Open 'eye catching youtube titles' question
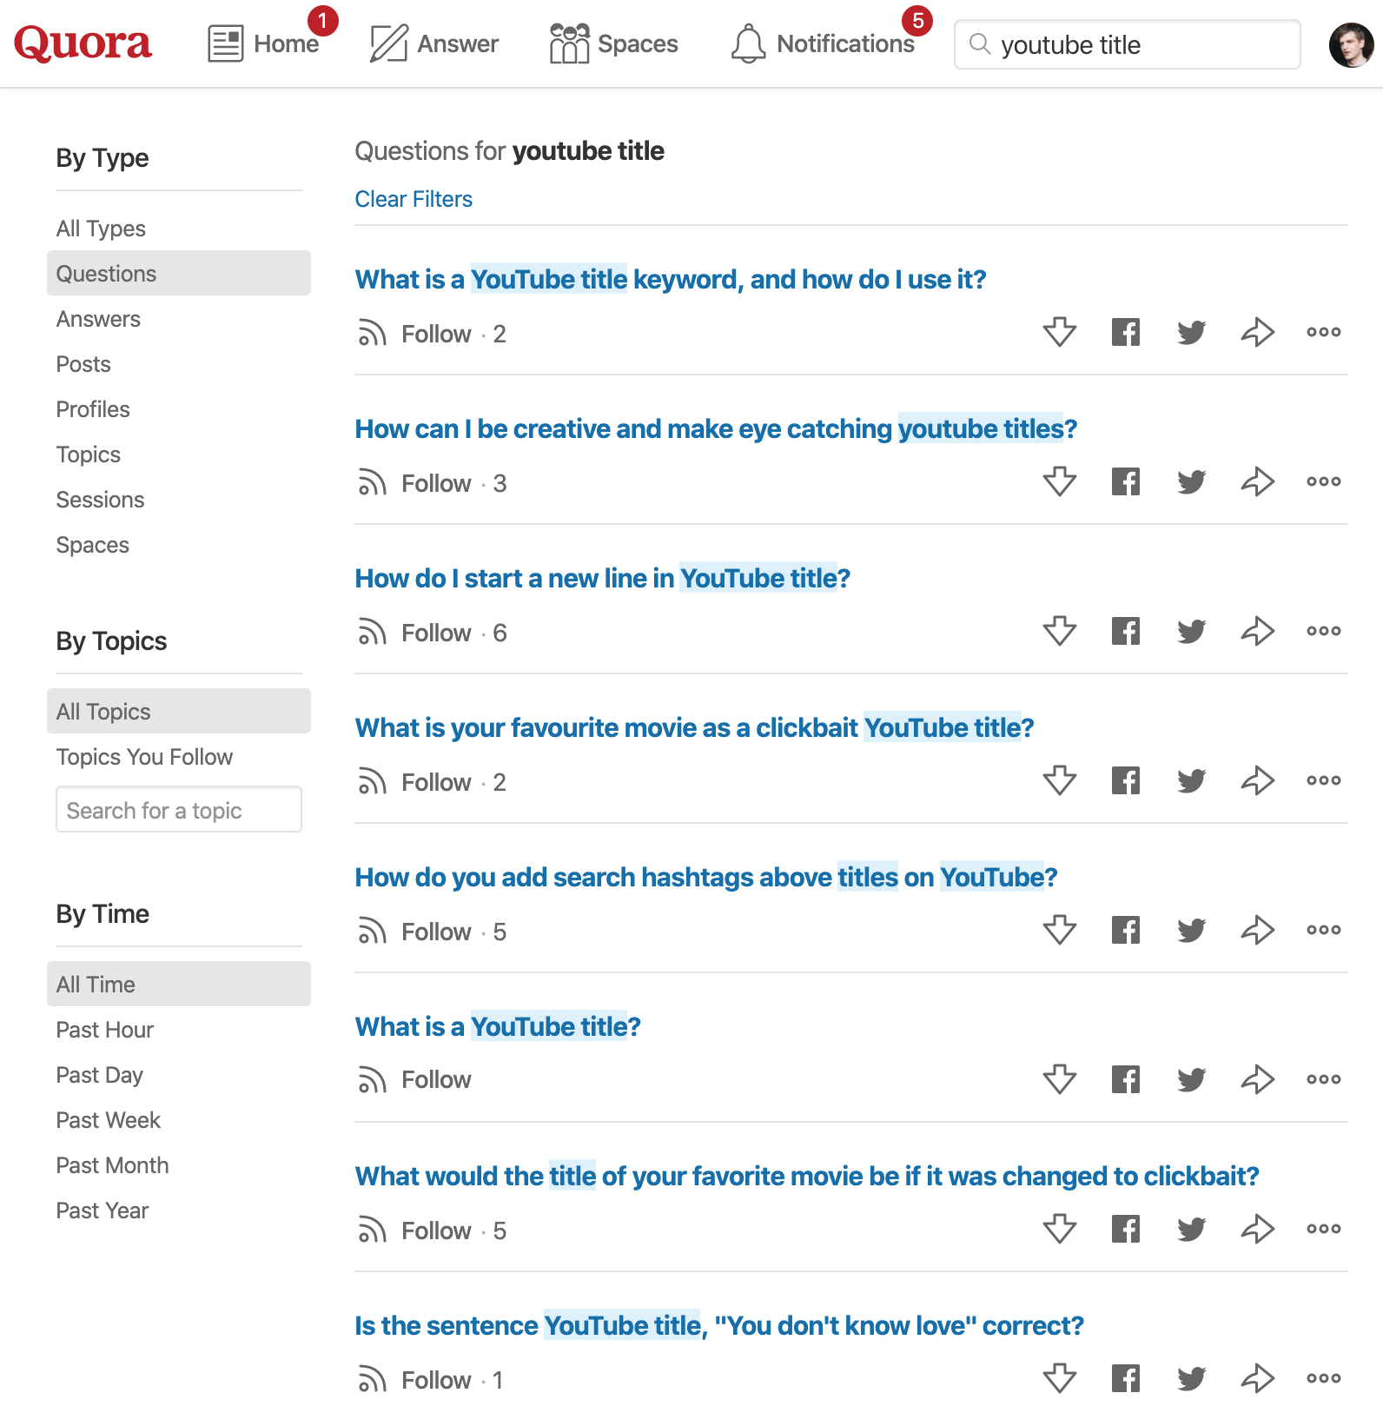1383x1413 pixels. click(717, 428)
